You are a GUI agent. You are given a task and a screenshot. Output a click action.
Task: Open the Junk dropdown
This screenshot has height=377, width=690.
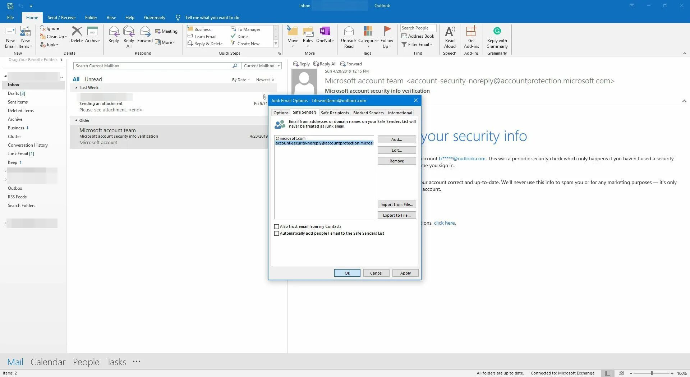pos(49,45)
